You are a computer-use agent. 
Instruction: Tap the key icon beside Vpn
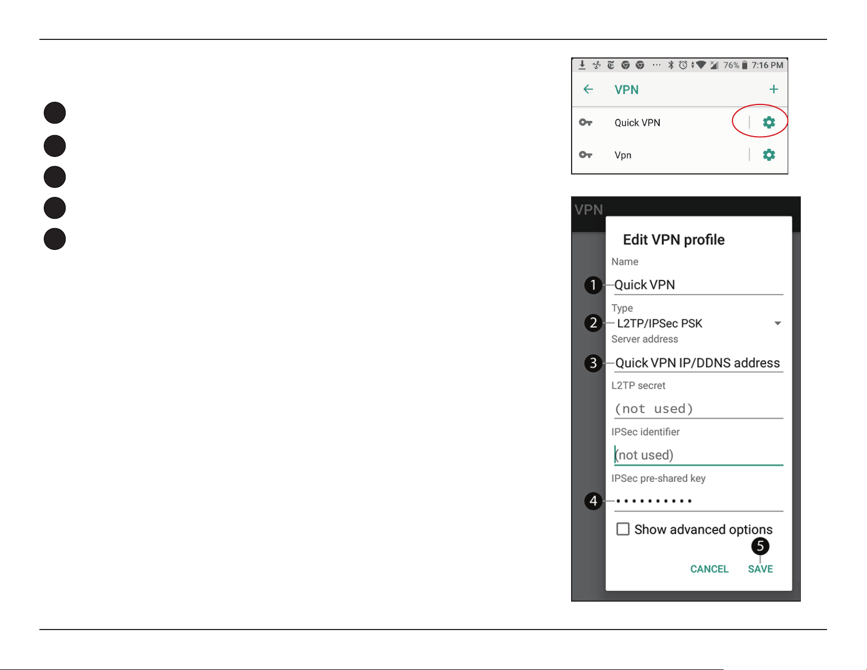point(586,155)
